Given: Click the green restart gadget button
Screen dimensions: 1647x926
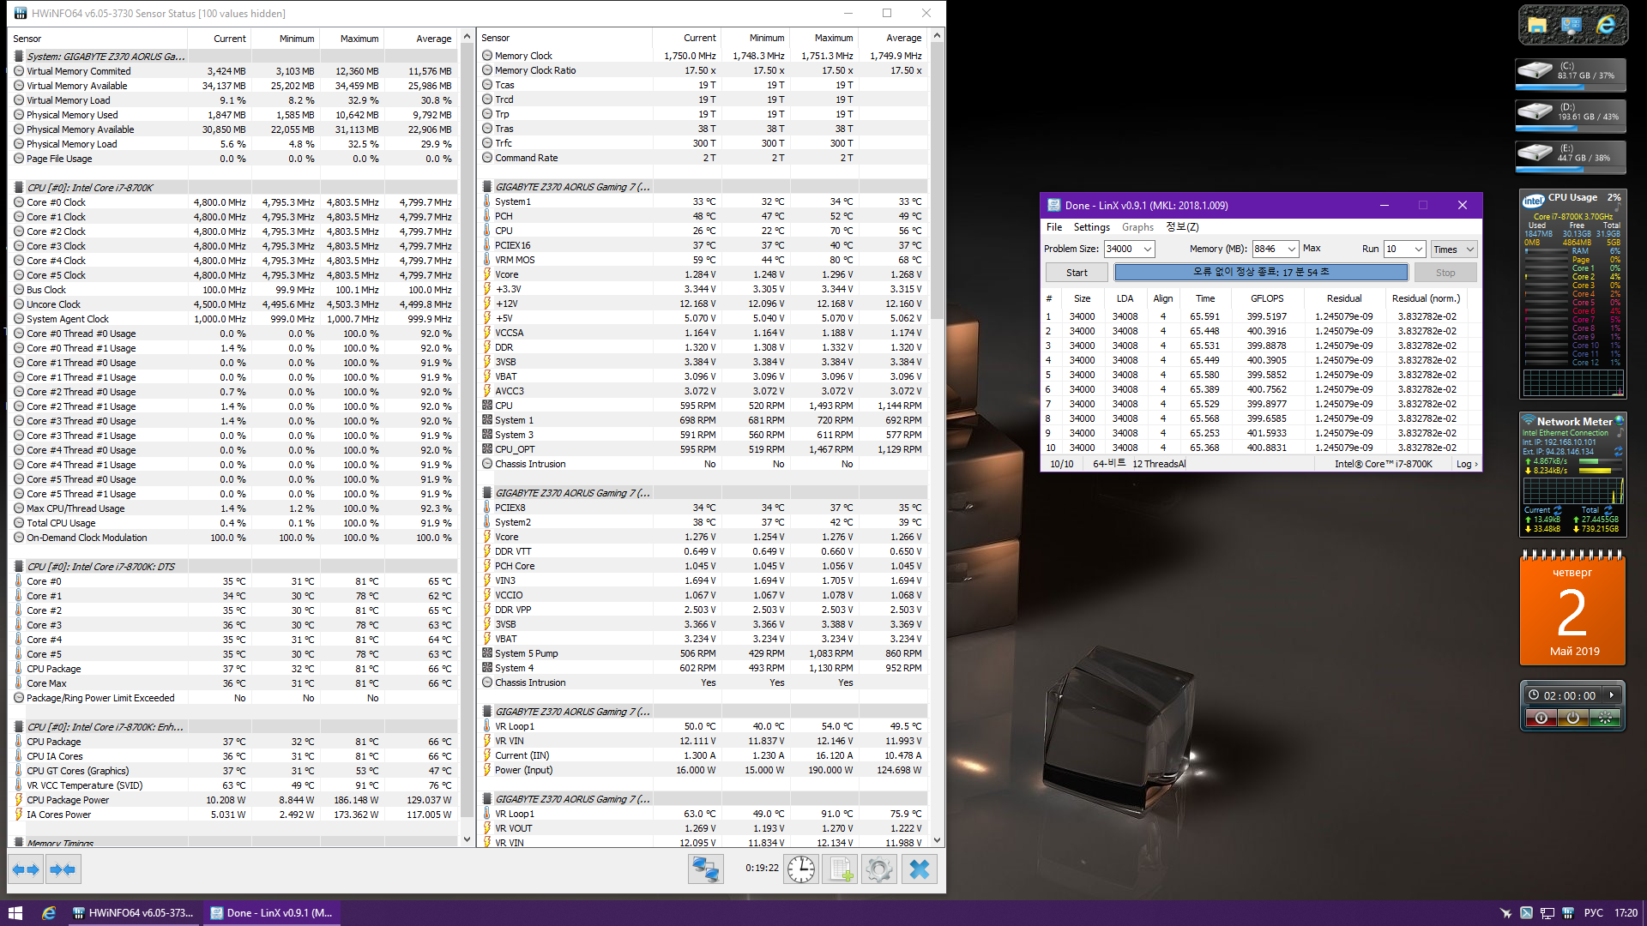Looking at the screenshot, I should pyautogui.click(x=1604, y=719).
